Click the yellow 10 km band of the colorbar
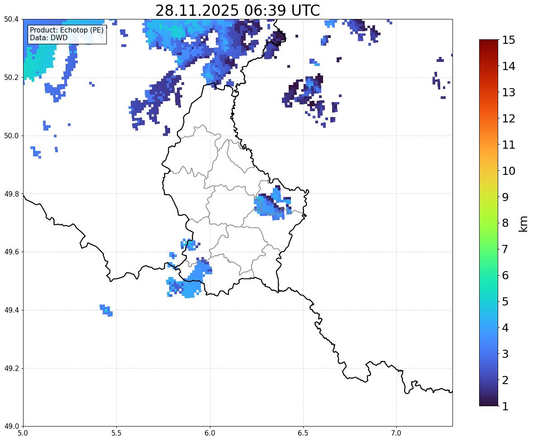Viewport: 533px width, 441px height. pos(489,171)
